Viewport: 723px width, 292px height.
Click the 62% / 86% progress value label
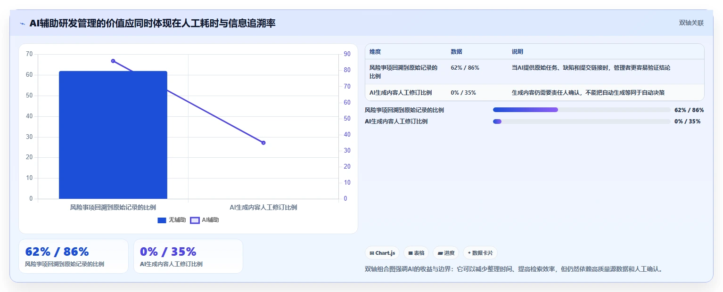pyautogui.click(x=689, y=110)
